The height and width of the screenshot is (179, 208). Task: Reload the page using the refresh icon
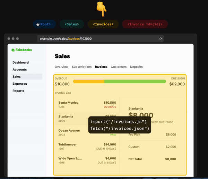point(161,39)
